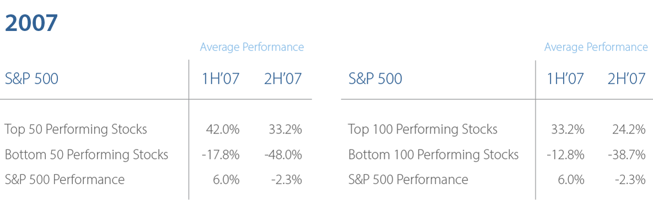
Task: Select the -48.0% value cell
Action: 283,155
